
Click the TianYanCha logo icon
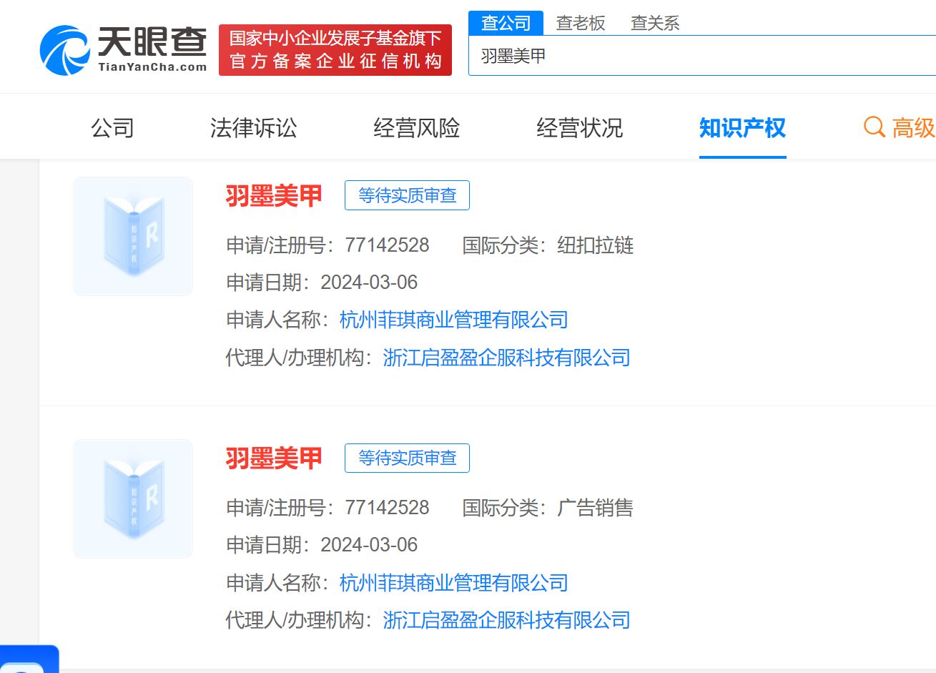[x=65, y=50]
